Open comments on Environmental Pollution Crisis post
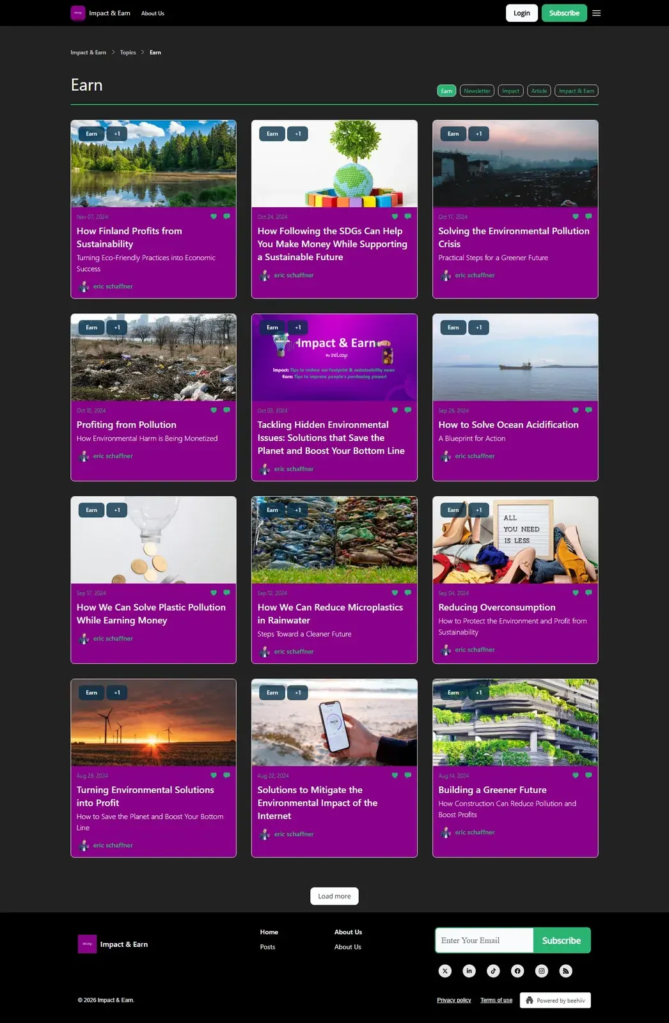 coord(588,217)
